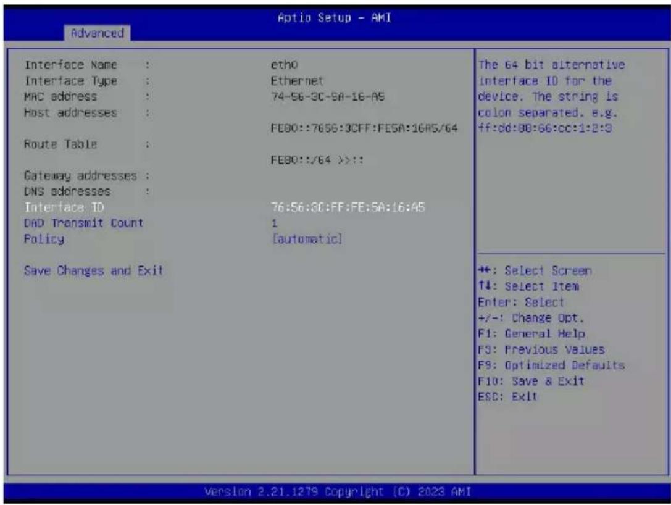
Task: Click the DNS addresses label
Action: click(67, 191)
